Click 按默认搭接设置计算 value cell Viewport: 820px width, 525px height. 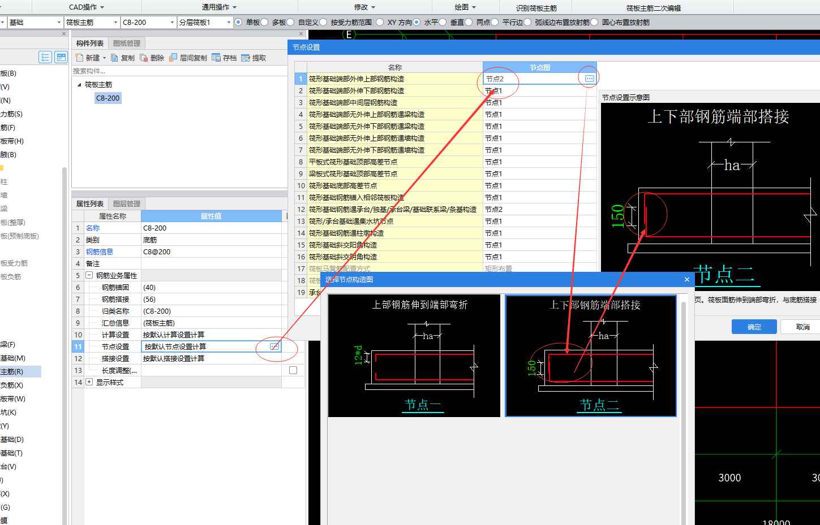(211, 358)
